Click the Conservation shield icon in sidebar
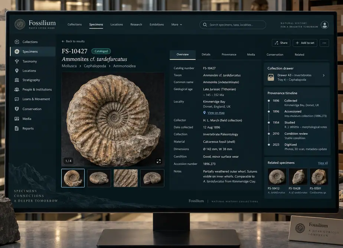 click(x=17, y=109)
